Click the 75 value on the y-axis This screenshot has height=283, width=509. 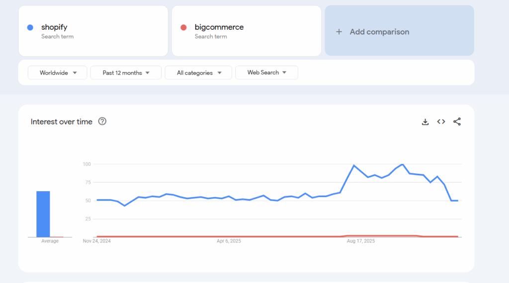point(88,183)
